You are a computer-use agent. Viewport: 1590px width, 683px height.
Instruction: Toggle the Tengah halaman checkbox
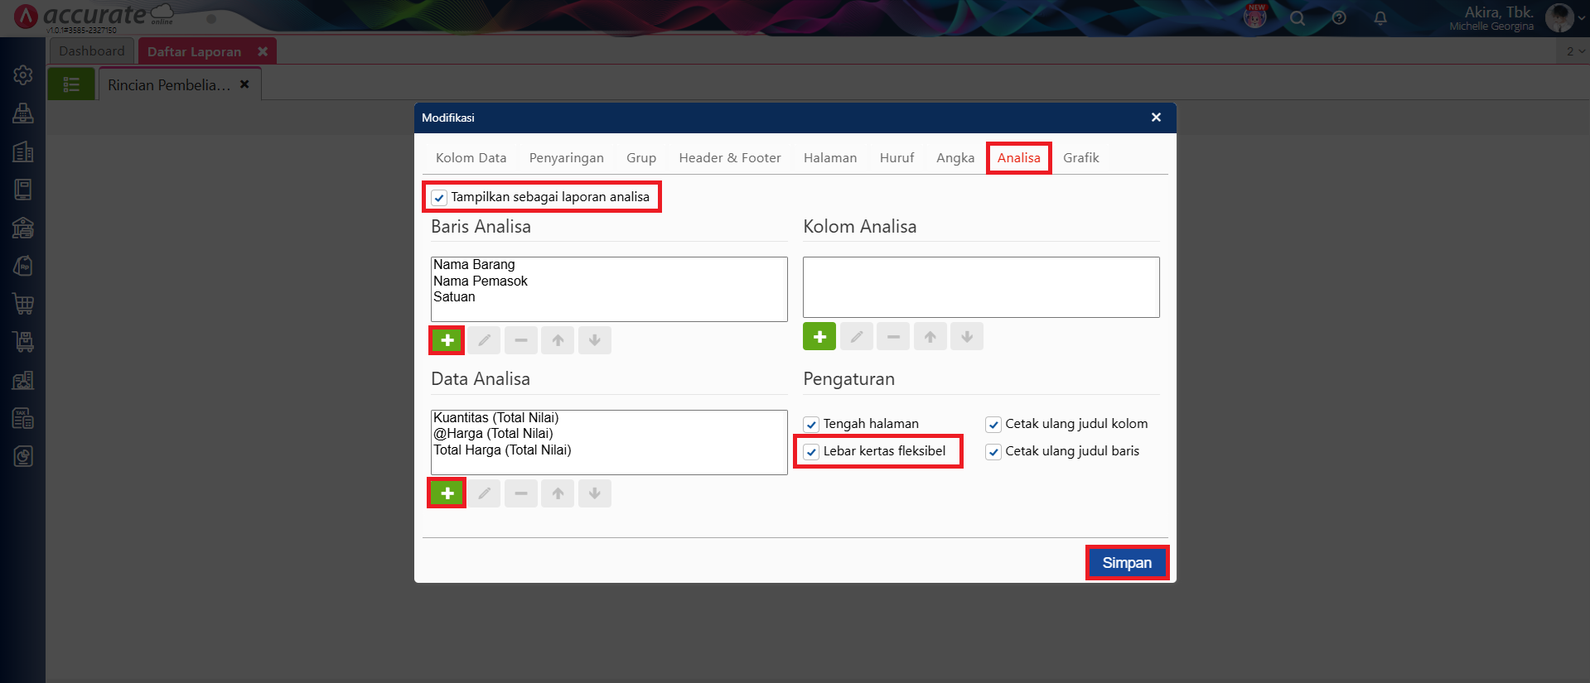pyautogui.click(x=811, y=425)
